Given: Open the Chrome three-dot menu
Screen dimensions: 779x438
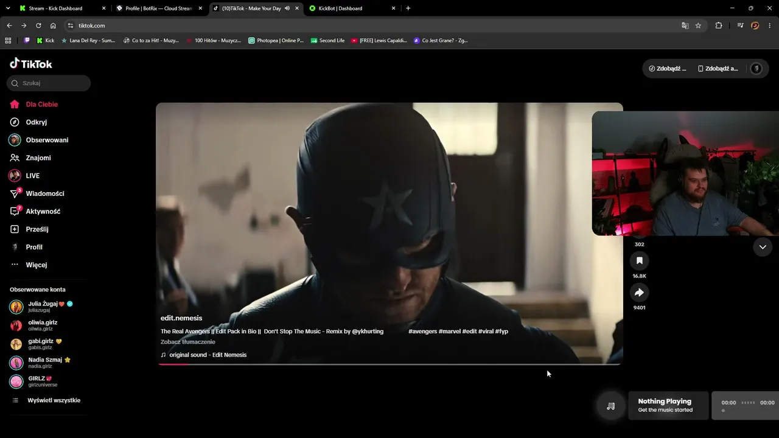Looking at the screenshot, I should 770,26.
